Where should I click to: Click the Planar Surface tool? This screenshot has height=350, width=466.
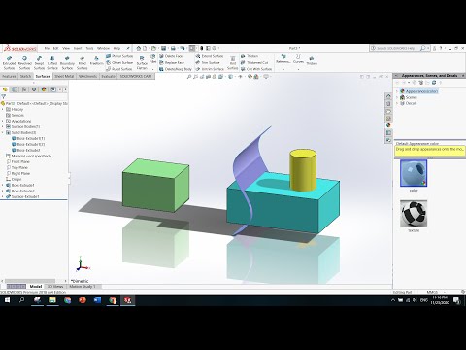[119, 56]
